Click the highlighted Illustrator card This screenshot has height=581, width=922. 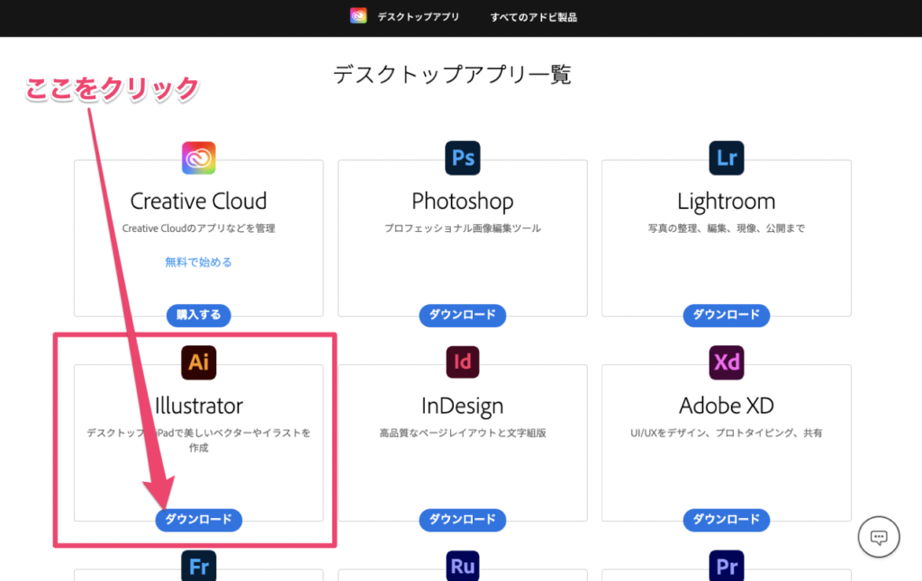click(x=198, y=441)
